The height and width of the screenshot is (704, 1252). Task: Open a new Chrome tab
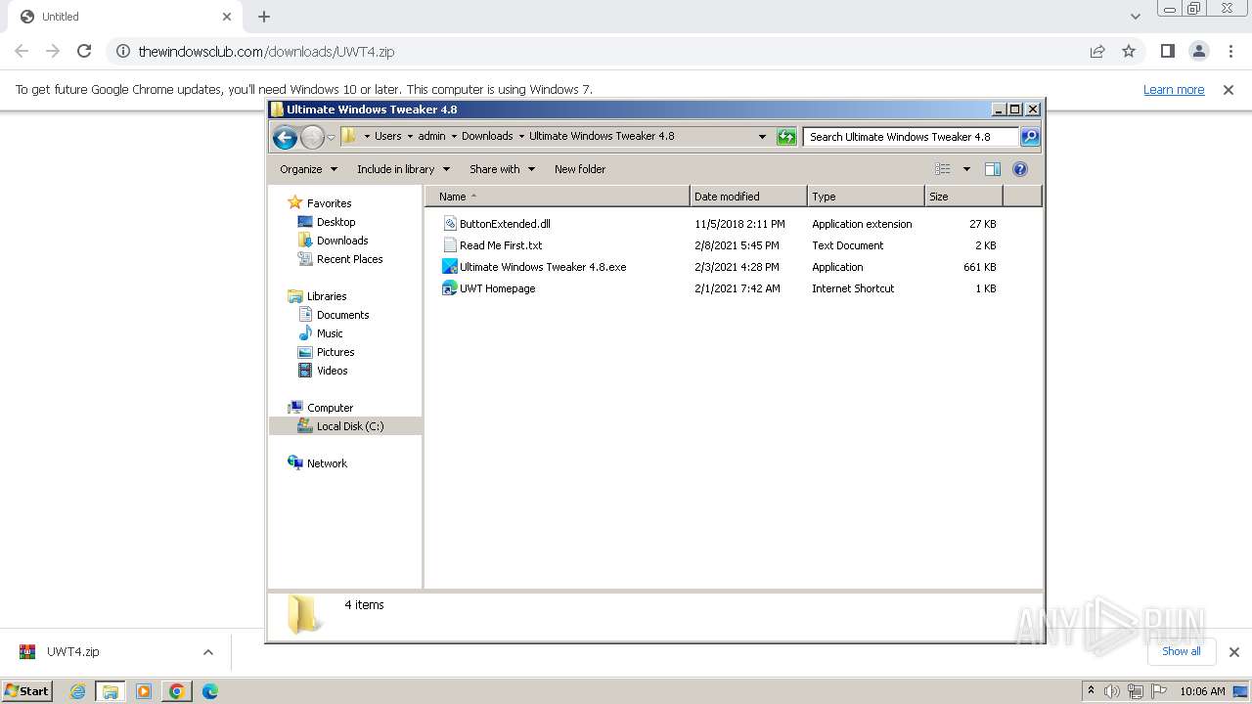click(x=264, y=17)
